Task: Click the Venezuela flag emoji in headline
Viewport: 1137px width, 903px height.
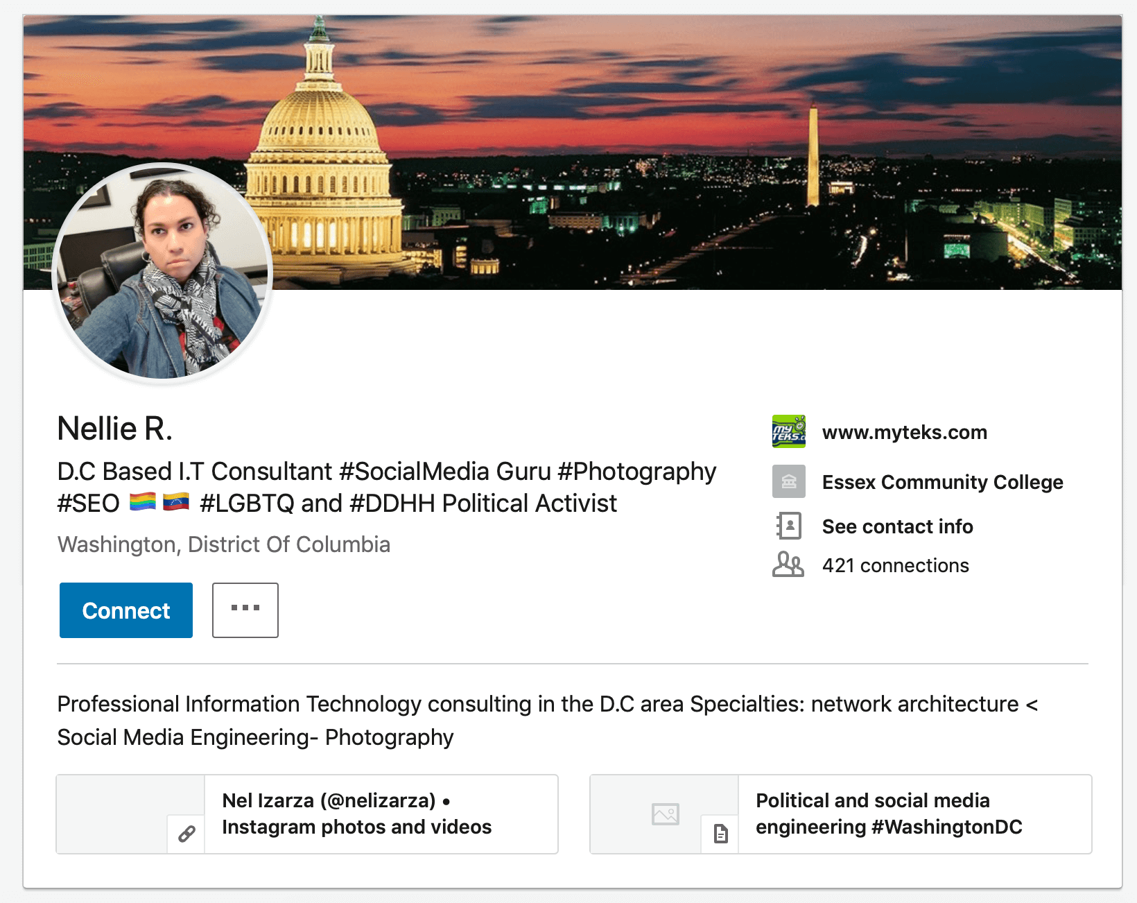Action: pyautogui.click(x=176, y=501)
